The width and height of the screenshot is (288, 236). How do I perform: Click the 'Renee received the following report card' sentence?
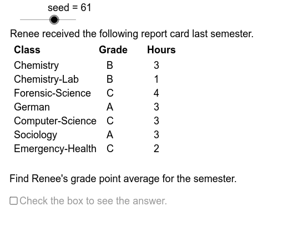tap(132, 34)
